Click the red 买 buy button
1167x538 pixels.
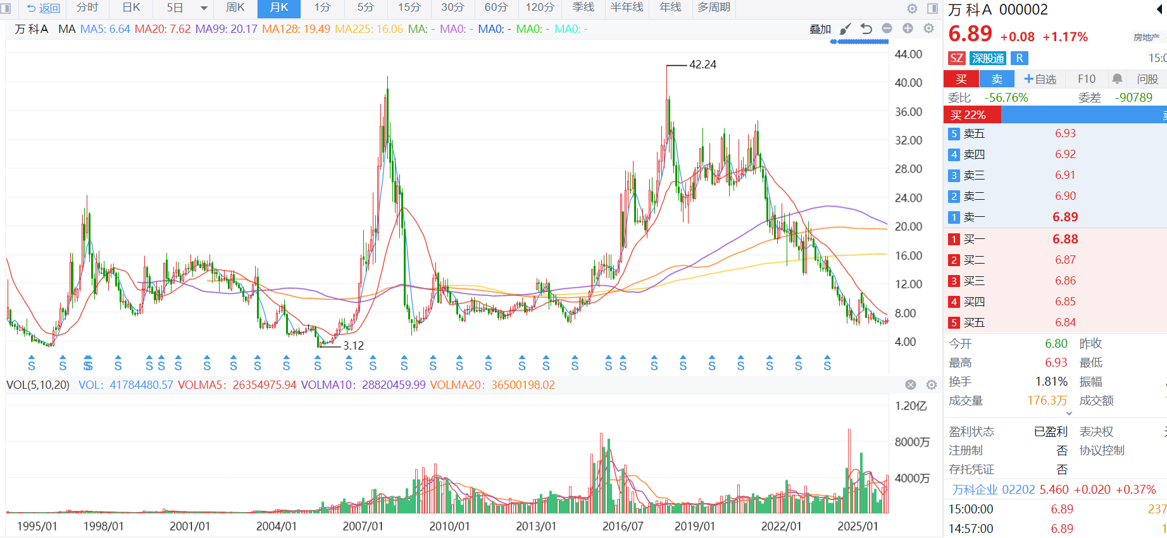tap(961, 79)
